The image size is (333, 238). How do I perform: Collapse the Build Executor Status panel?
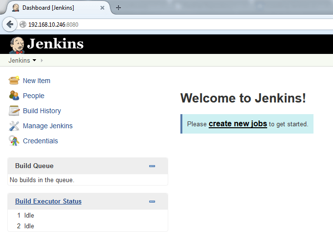pyautogui.click(x=152, y=202)
